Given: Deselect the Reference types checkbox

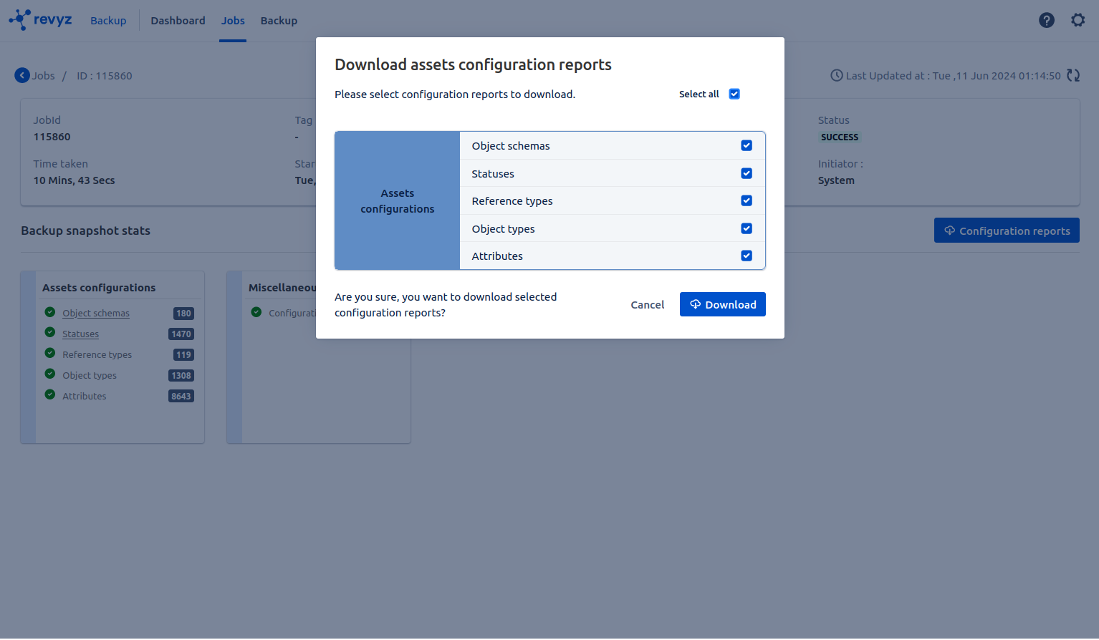Looking at the screenshot, I should (x=746, y=200).
